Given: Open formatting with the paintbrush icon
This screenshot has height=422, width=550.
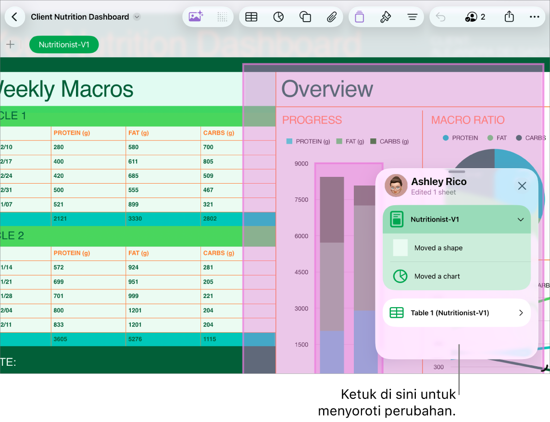Looking at the screenshot, I should [386, 17].
